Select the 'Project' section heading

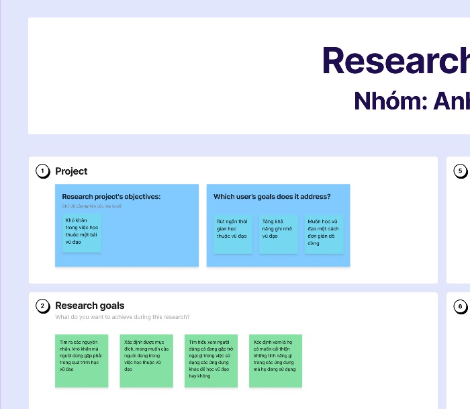[71, 171]
